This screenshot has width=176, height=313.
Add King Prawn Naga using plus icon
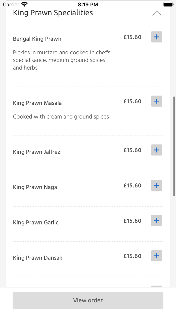pos(157,185)
